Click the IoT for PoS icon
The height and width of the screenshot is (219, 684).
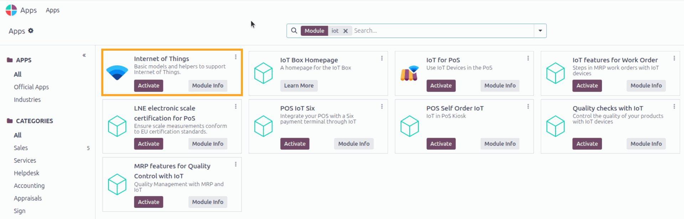(409, 73)
